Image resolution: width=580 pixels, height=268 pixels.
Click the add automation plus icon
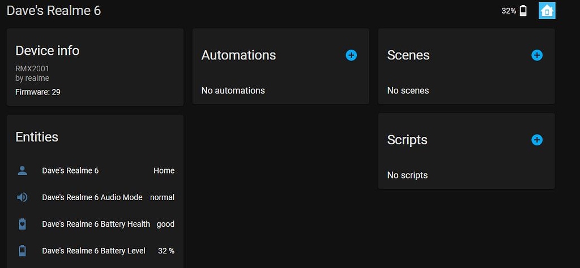click(x=351, y=55)
